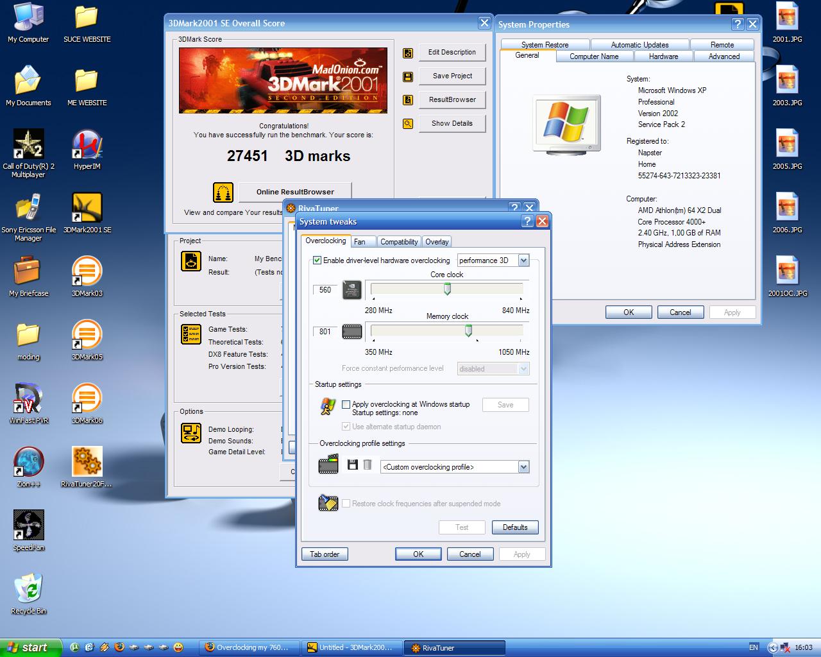Click the core clock value field 560
The height and width of the screenshot is (657, 821).
(325, 290)
